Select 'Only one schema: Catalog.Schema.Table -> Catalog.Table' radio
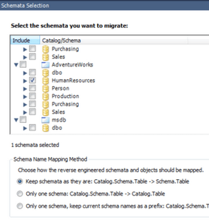This screenshot has height=221, width=209. (20, 194)
